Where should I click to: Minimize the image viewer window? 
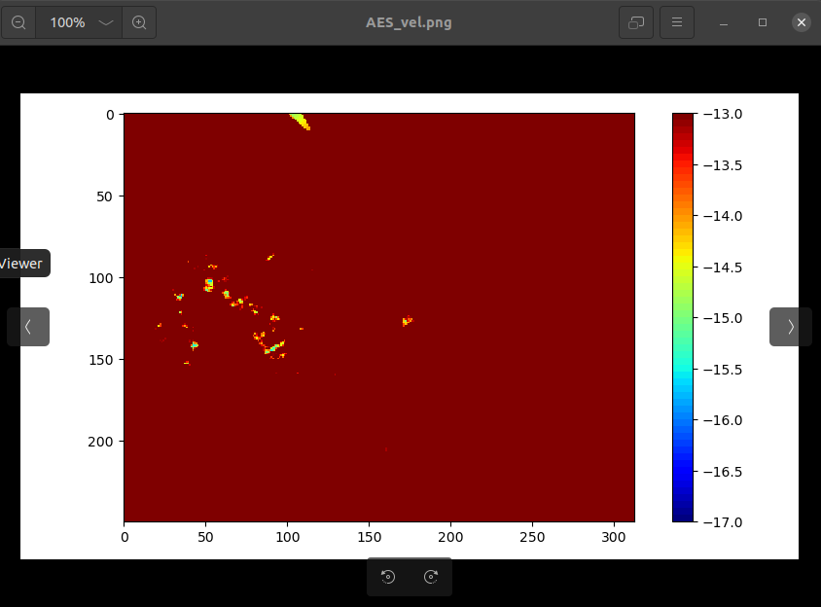tap(724, 22)
